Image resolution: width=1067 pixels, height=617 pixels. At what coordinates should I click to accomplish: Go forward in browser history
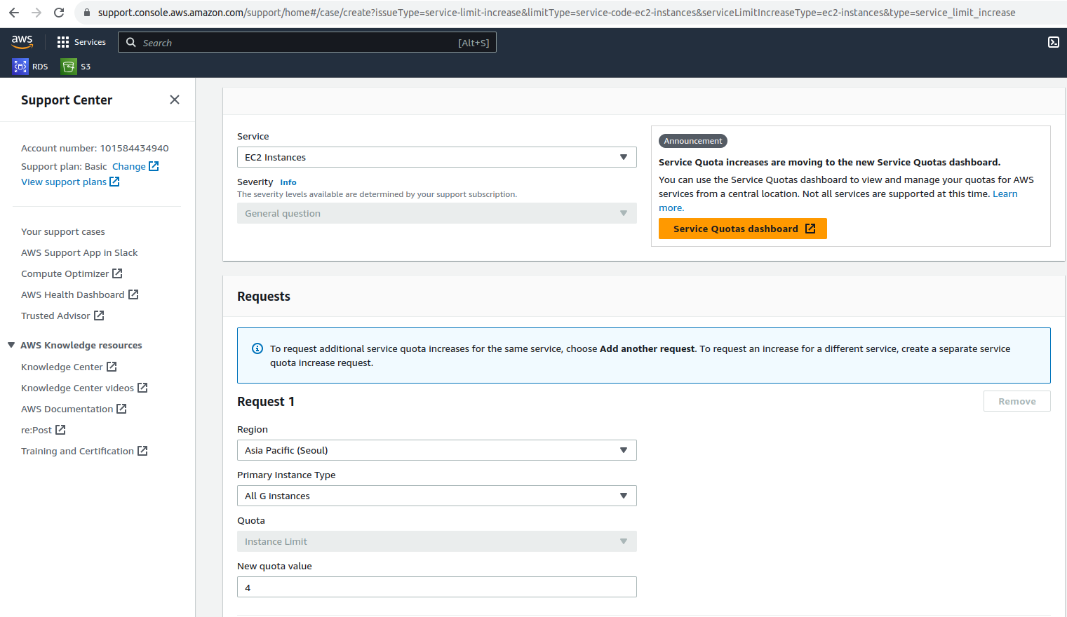pos(36,13)
